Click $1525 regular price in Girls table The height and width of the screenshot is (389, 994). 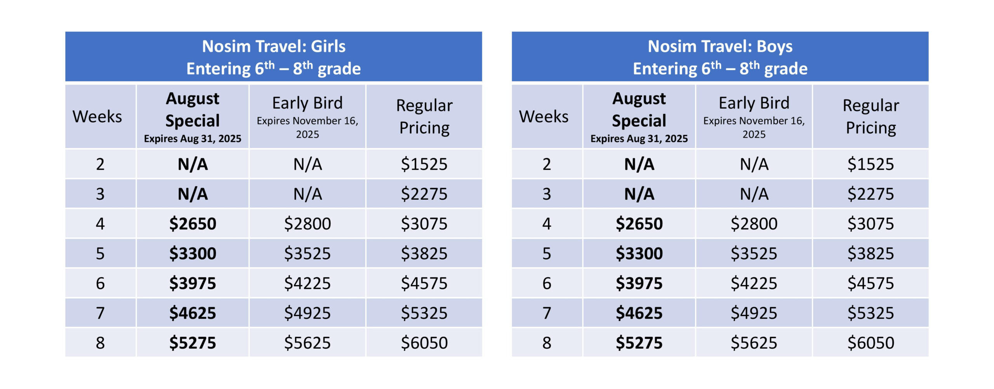click(424, 164)
